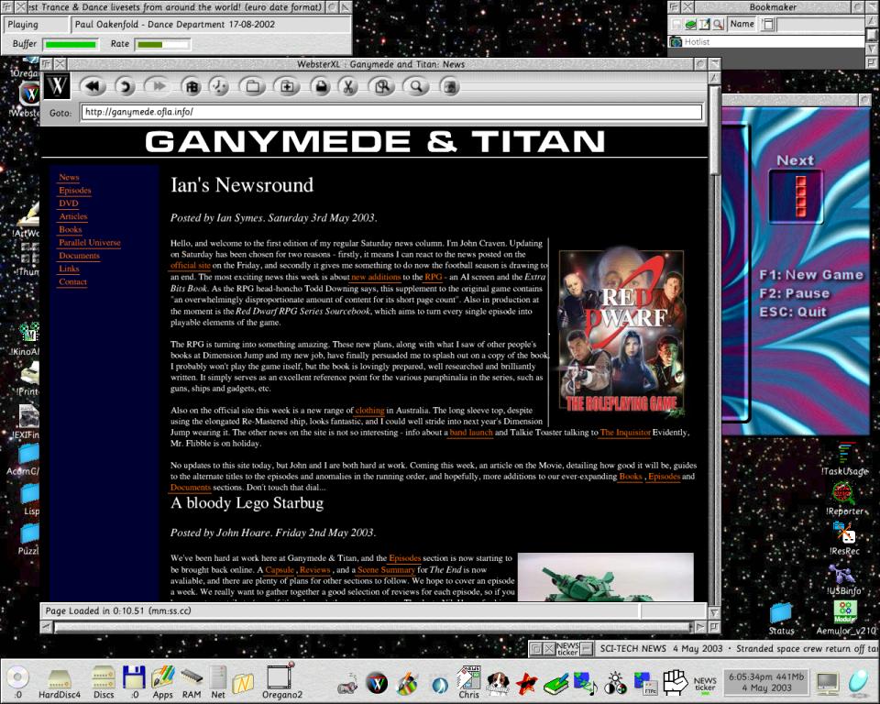Screen dimensions: 880x704
Task: Click the Rate level bar in the player
Action: pos(163,44)
